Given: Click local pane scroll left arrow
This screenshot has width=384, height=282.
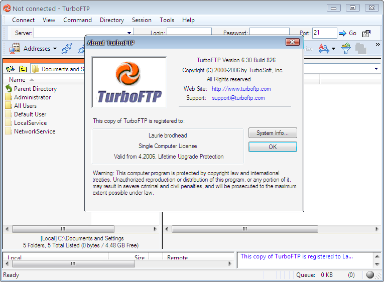Looking at the screenshot, I should [x=7, y=229].
